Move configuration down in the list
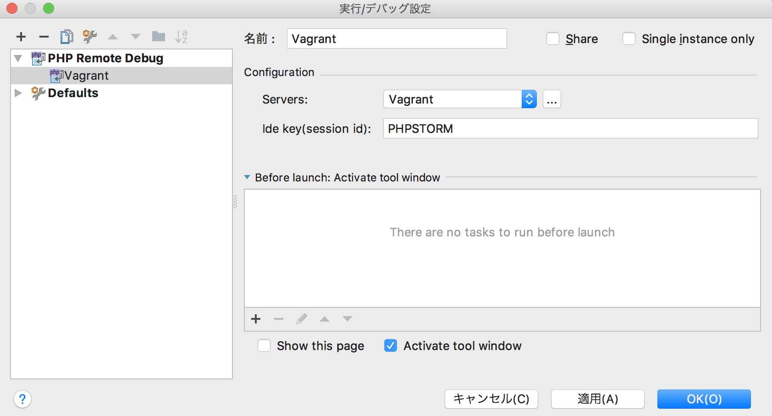The image size is (772, 416). tap(135, 37)
